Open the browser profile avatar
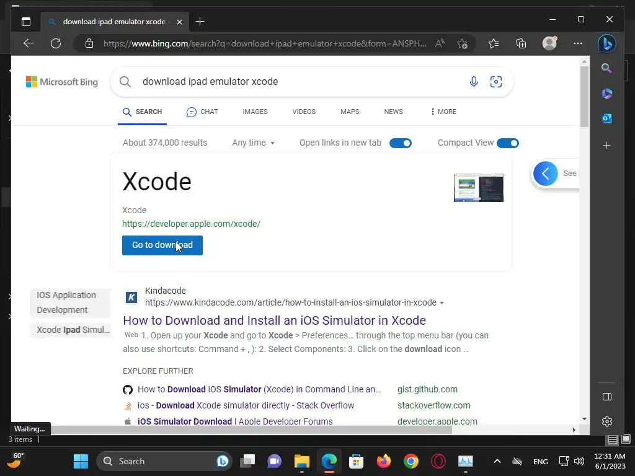The height and width of the screenshot is (476, 635). click(x=549, y=43)
